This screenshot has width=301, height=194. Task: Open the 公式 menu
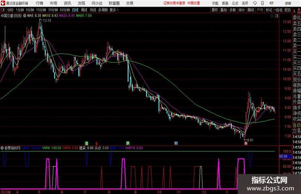tap(235, 3)
